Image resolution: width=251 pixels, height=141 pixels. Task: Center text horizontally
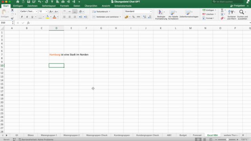coord(69,17)
